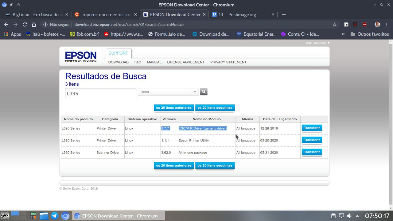Open the 'Download de...' HP bookmark
The height and width of the screenshot is (221, 393).
click(211, 34)
